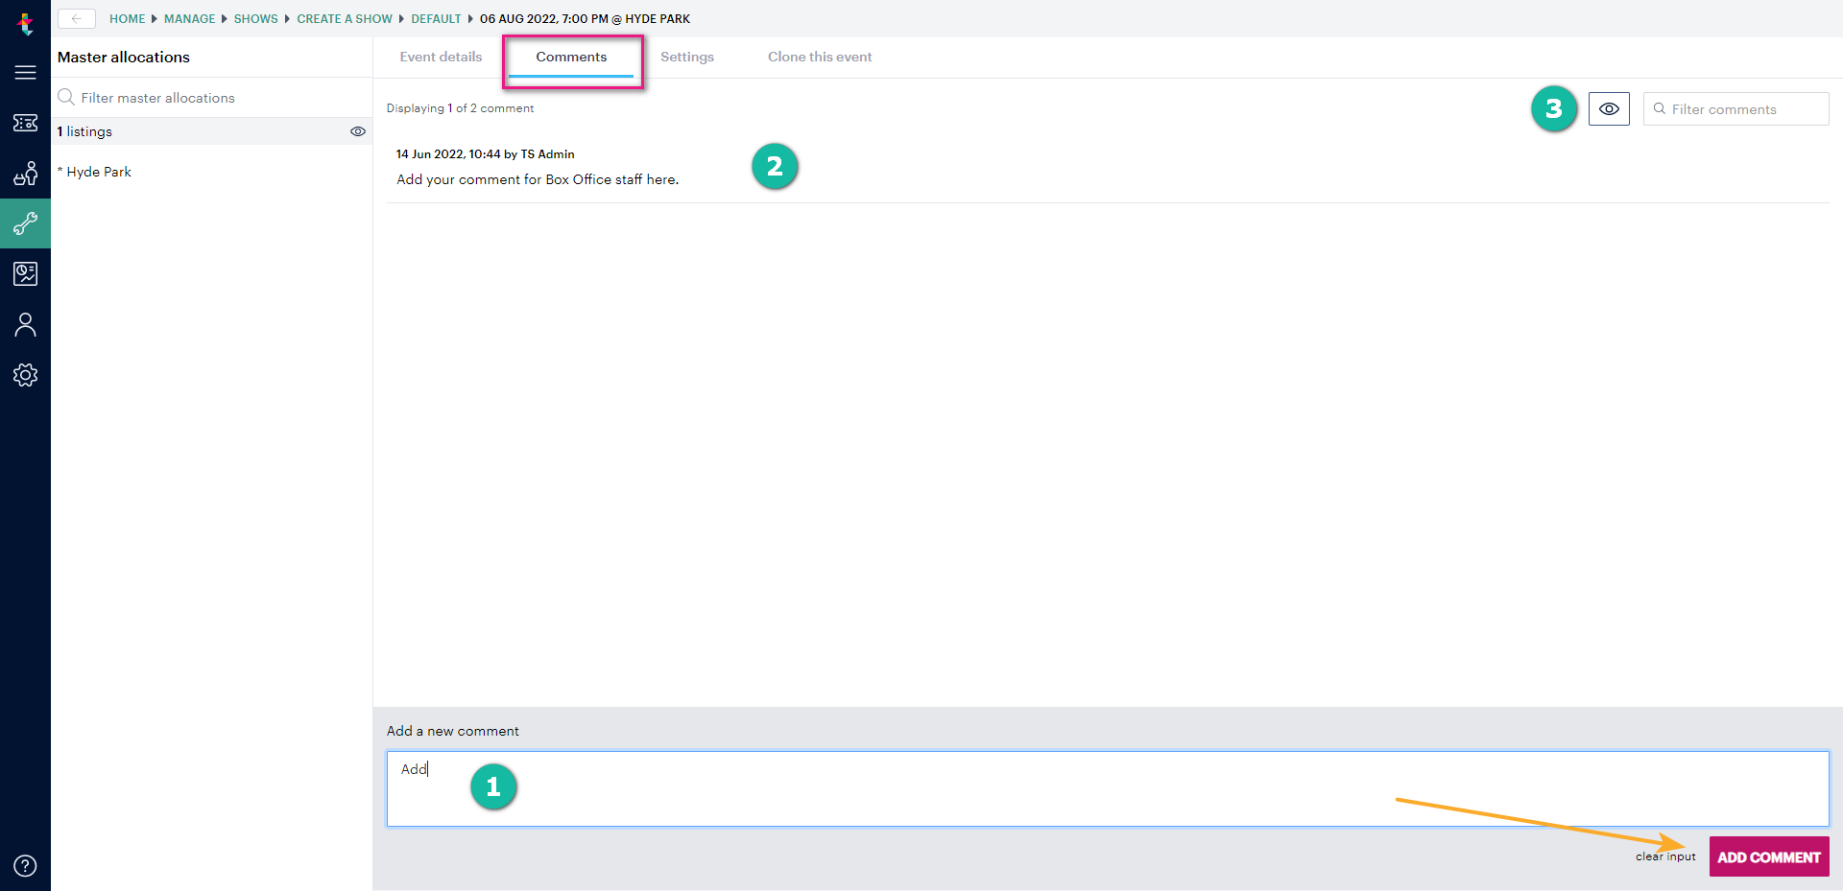Go to HOME breadcrumb
Screen dimensions: 1843x891
tap(127, 18)
